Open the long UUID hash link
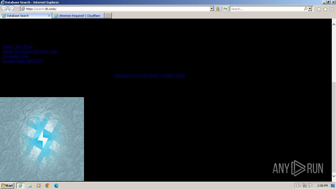 pos(149,75)
